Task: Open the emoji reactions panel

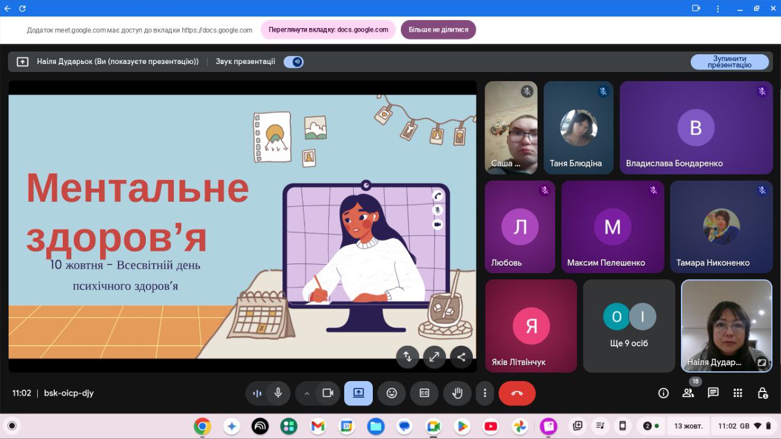Action: click(392, 393)
